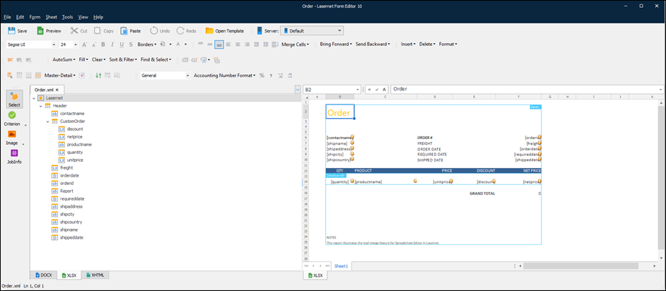Screen dimensions: 666x291
Task: Click the wrap text icon beside Merge Cells
Action: [x=275, y=44]
